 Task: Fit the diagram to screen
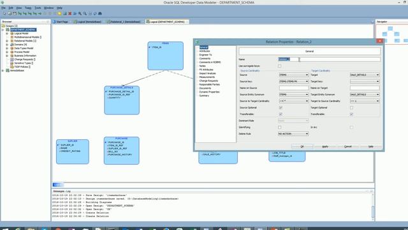point(90,13)
